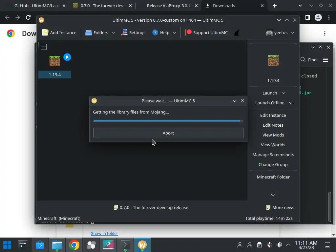This screenshot has height=252, width=336.
Task: Open the tab search dropdown in Chrome
Action: [300, 6]
